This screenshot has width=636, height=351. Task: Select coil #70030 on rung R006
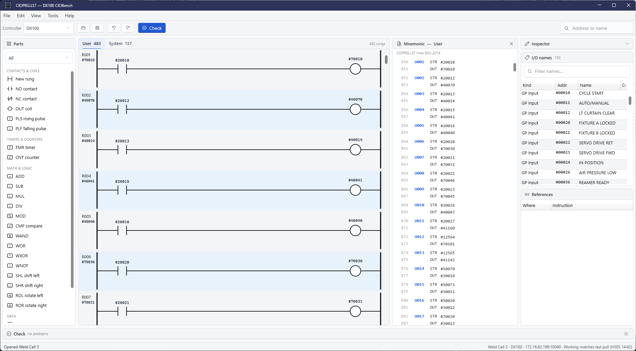(x=355, y=271)
